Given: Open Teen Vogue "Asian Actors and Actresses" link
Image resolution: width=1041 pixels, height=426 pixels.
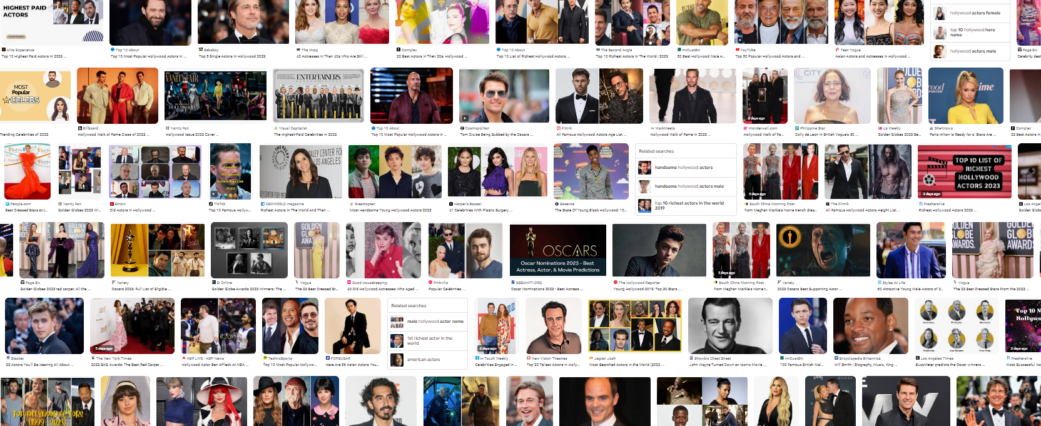Looking at the screenshot, I should click(x=871, y=56).
